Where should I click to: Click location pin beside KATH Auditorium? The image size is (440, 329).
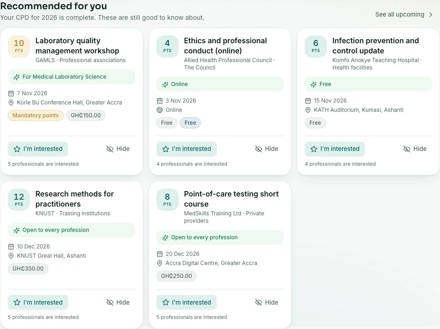click(x=308, y=110)
